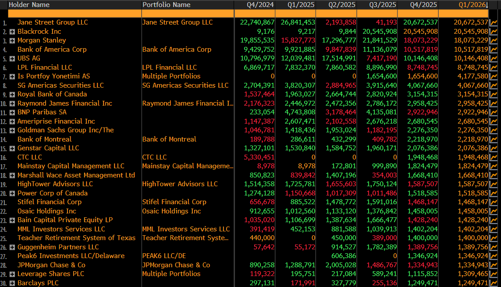Screen dimensions: 501x287
Task: Select the 22,740,867 Q4/2024 value
Action: click(x=257, y=22)
